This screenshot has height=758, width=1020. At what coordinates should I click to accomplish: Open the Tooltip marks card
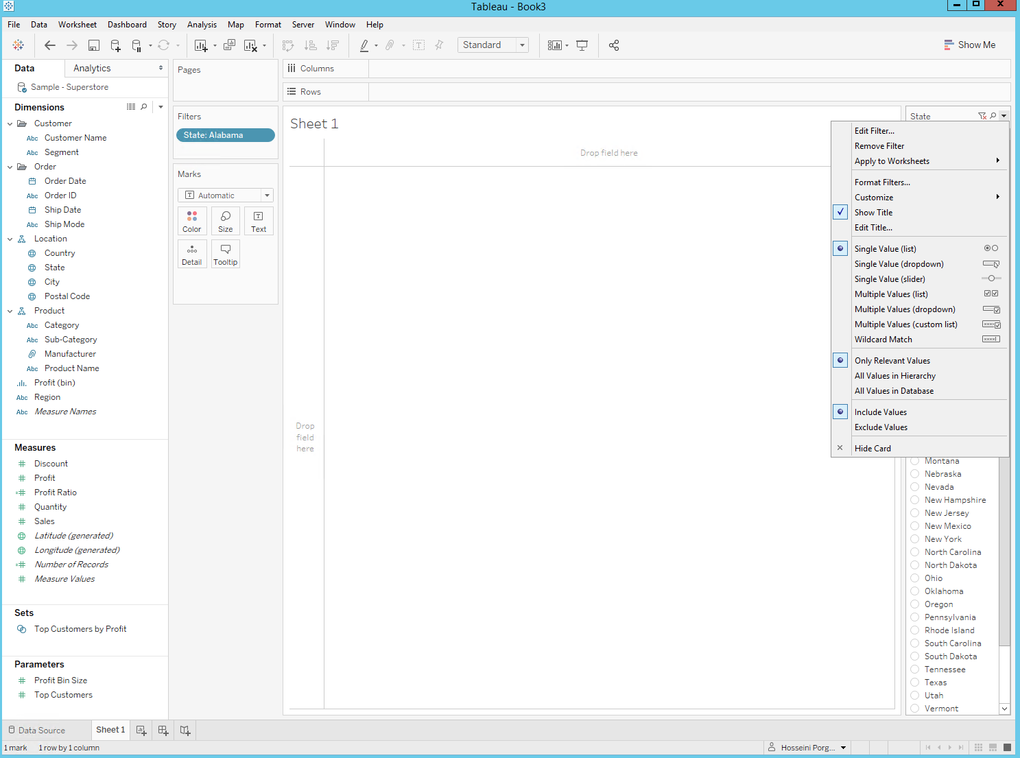pos(225,254)
